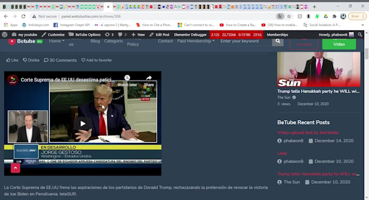Open the Contact navigation link

[x=165, y=41]
